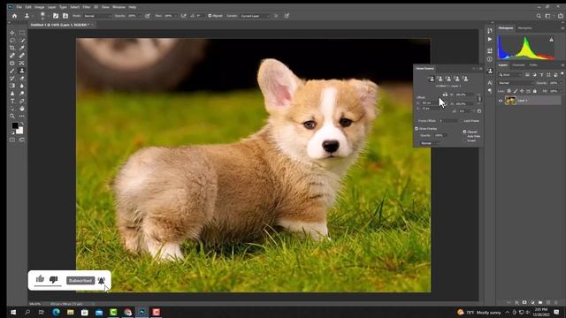The width and height of the screenshot is (566, 318).
Task: Toggle Show Overlay checkbox
Action: (x=417, y=128)
